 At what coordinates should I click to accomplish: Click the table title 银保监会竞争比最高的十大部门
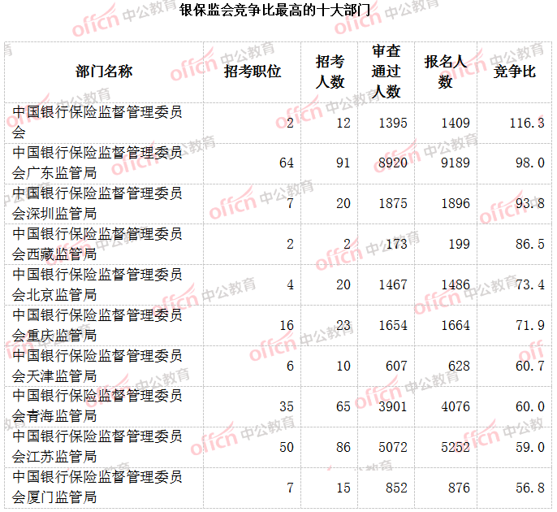tap(274, 10)
